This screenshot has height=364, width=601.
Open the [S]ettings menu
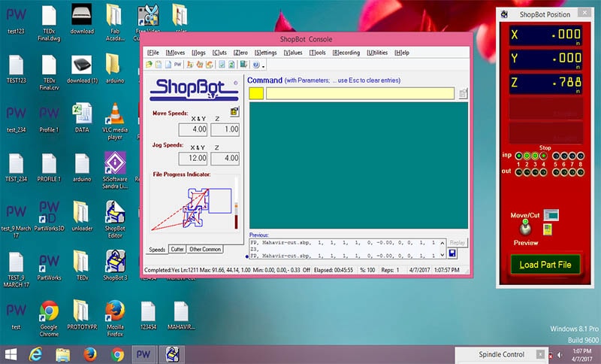pos(266,53)
